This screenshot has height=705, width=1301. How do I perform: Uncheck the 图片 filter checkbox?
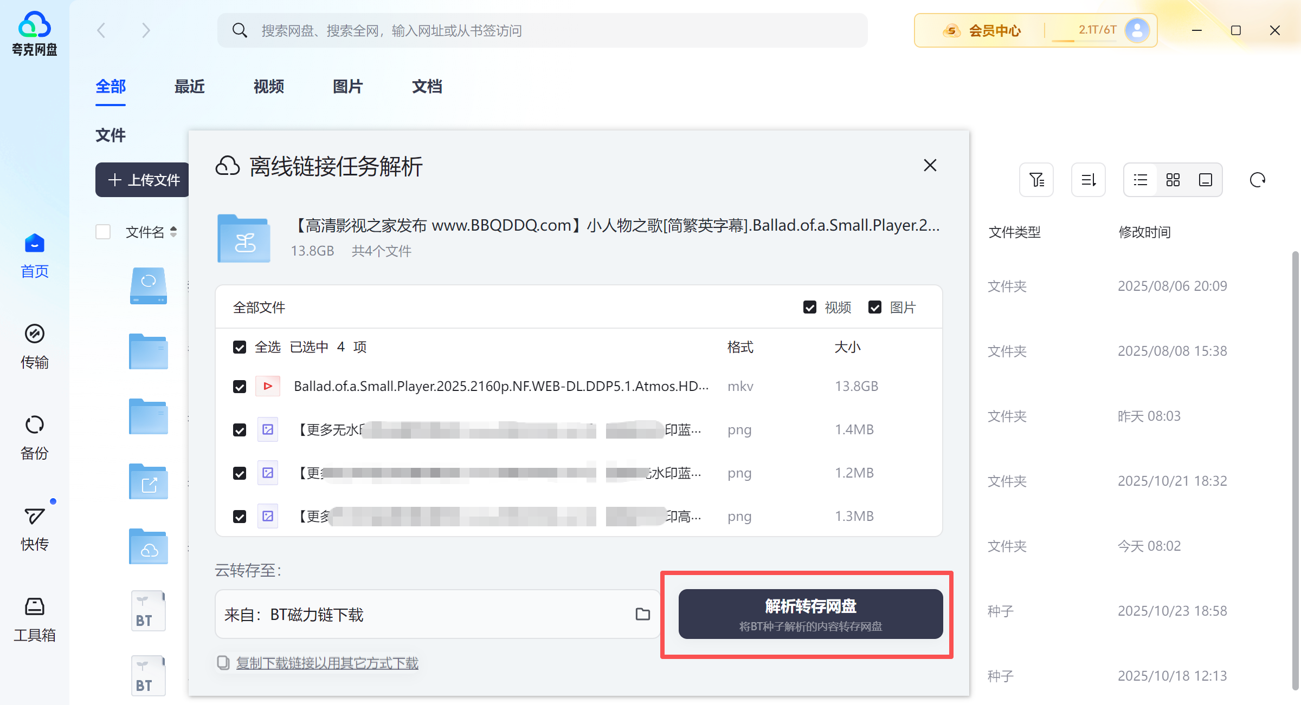[875, 308]
